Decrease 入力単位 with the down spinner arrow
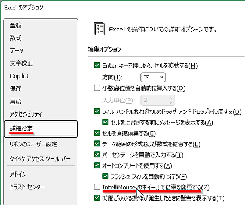 tap(171, 102)
